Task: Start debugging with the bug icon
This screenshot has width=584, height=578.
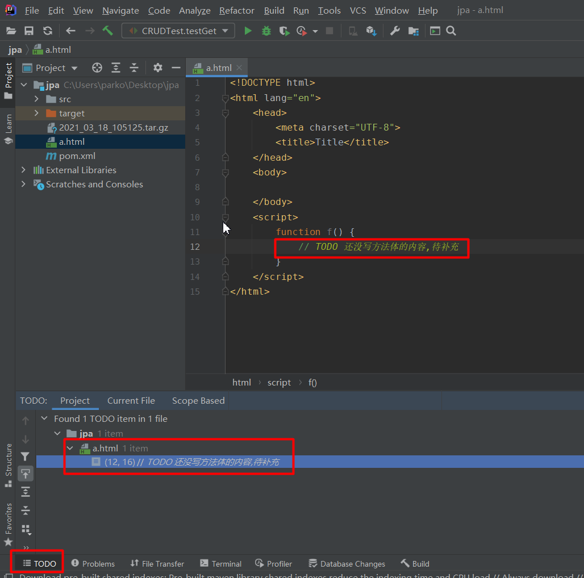Action: pos(266,31)
